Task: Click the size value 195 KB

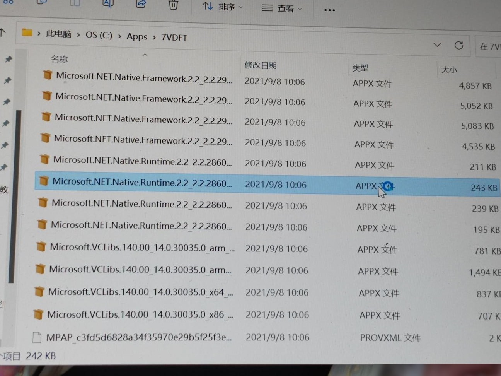Action: 486,230
